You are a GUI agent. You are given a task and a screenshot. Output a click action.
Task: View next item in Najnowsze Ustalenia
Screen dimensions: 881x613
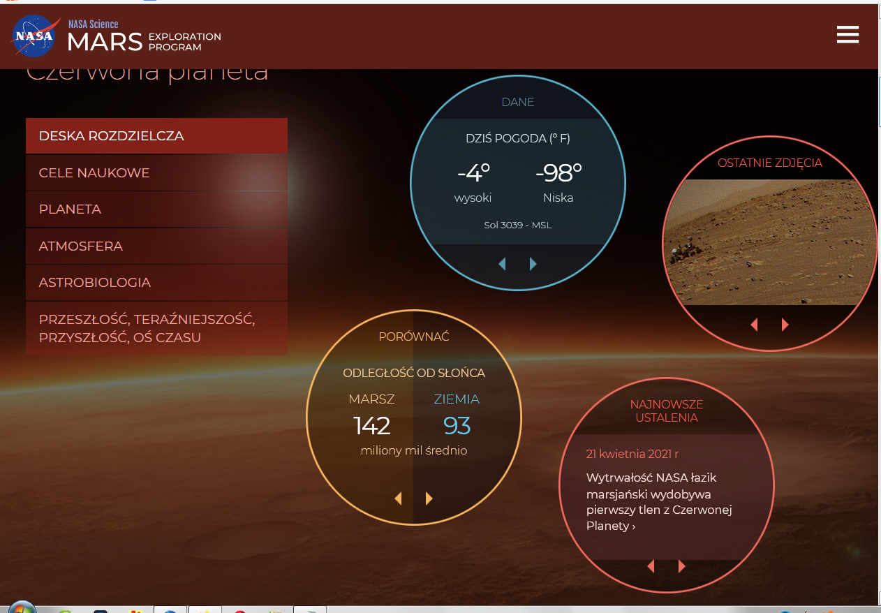(x=681, y=566)
